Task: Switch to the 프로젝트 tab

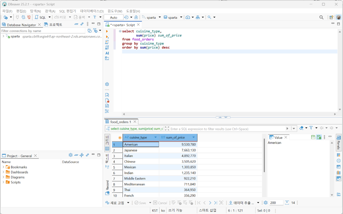Action: [53, 25]
